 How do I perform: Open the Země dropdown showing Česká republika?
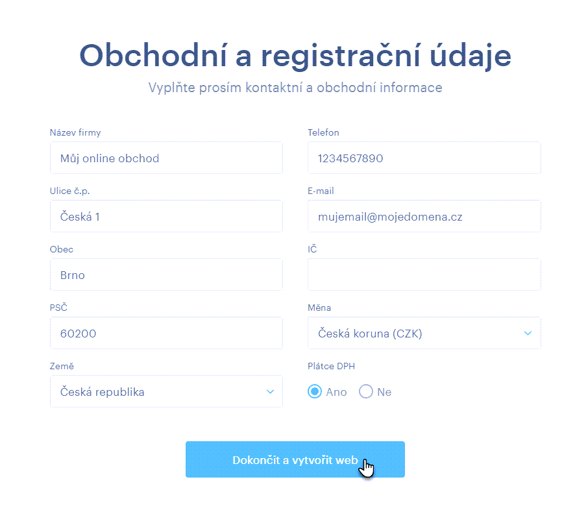[165, 392]
